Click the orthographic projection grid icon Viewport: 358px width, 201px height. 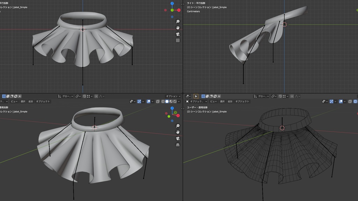pyautogui.click(x=177, y=40)
